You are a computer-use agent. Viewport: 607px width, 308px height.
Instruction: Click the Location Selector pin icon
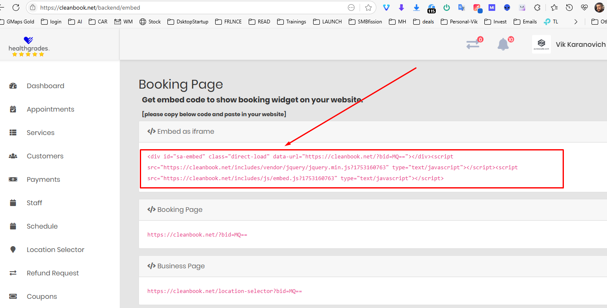(x=13, y=249)
